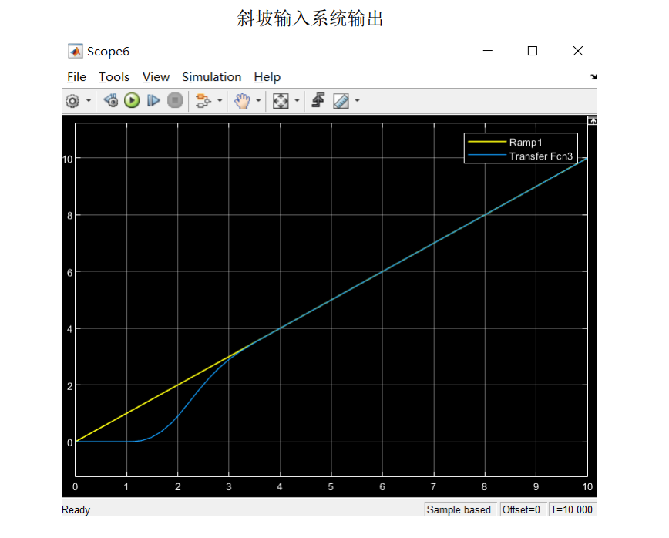Click the Scale Axes Limits icon
Image resolution: width=669 pixels, height=538 pixels.
[x=281, y=101]
